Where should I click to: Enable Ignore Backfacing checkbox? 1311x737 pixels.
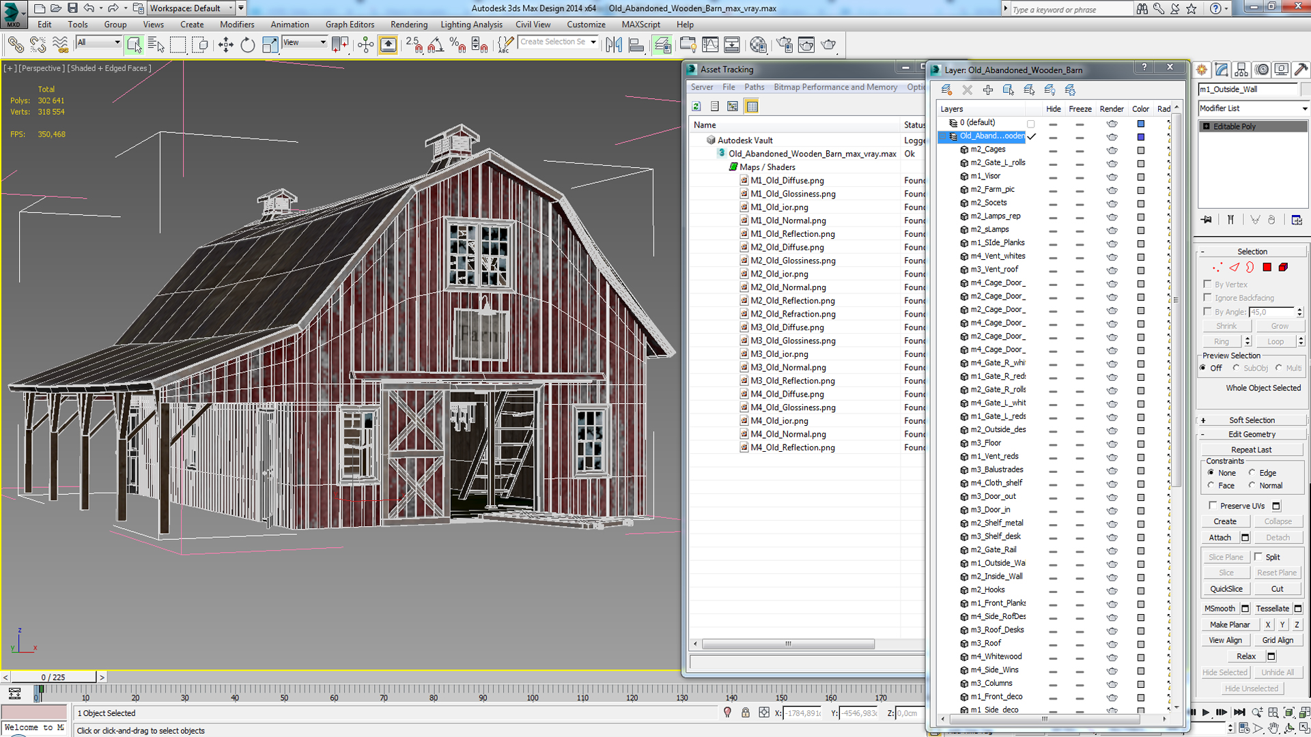click(x=1208, y=298)
